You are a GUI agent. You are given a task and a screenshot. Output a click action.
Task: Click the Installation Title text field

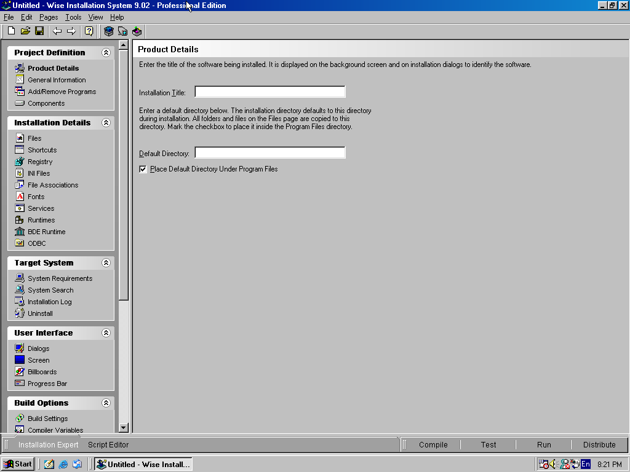pos(269,92)
